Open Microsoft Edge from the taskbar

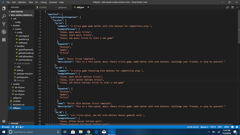click(x=96, y=132)
